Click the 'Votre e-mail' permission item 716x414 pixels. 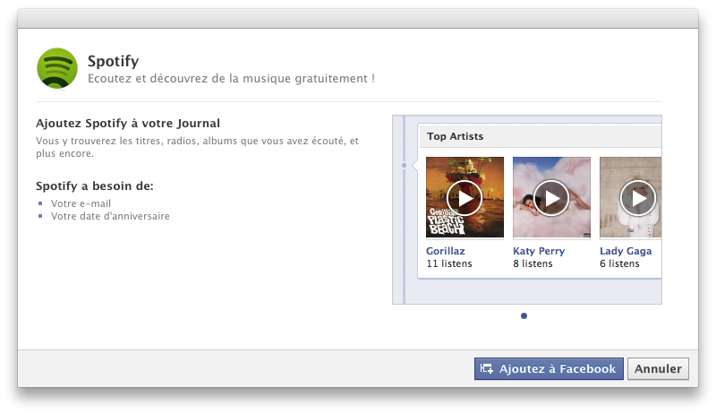(x=81, y=203)
